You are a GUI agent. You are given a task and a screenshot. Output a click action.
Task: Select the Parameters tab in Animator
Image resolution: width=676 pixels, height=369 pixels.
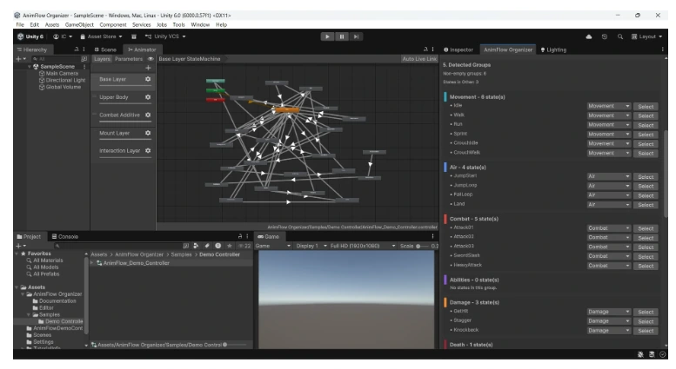(129, 59)
